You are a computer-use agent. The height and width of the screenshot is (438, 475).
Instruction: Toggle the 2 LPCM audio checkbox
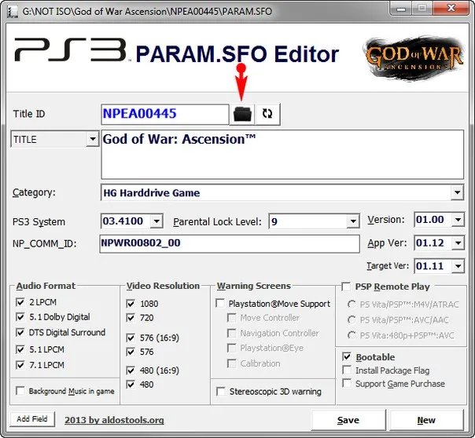pos(20,302)
